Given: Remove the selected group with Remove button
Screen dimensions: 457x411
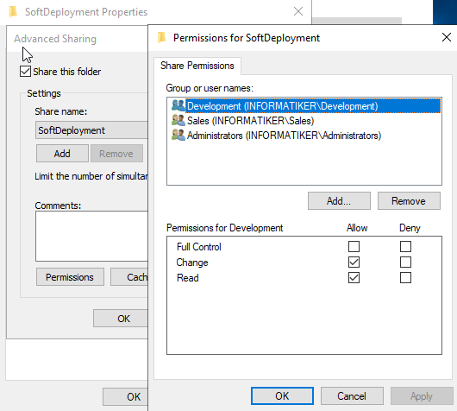Looking at the screenshot, I should coord(409,201).
